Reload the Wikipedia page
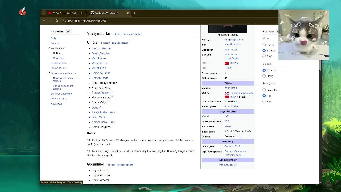 57,21
